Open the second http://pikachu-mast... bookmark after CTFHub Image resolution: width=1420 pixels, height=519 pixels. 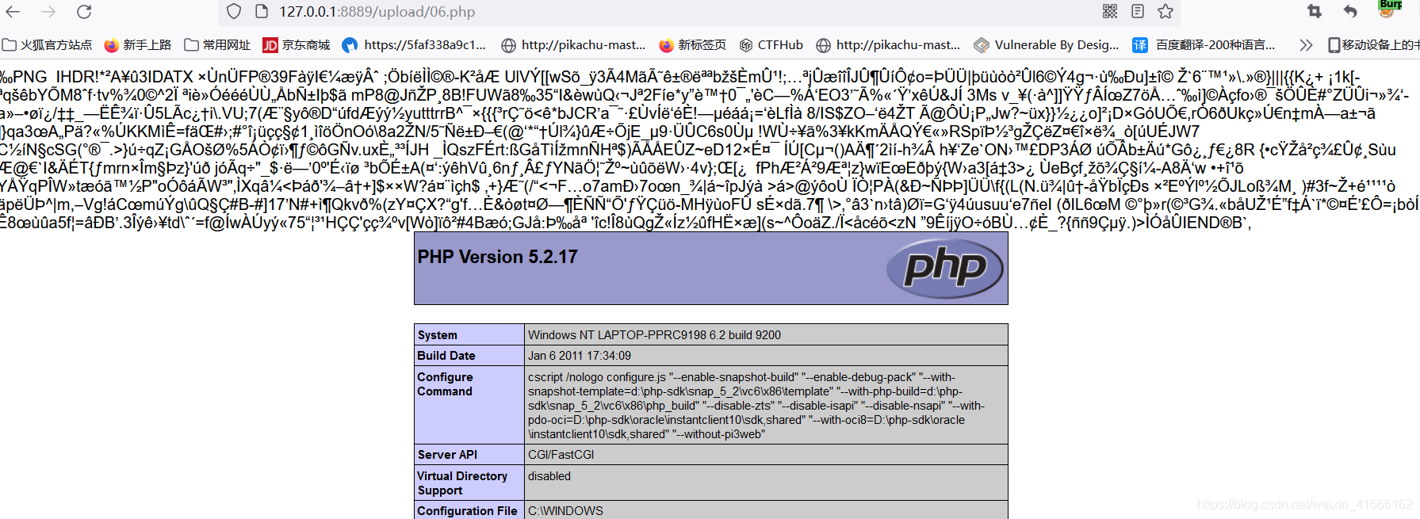click(888, 45)
